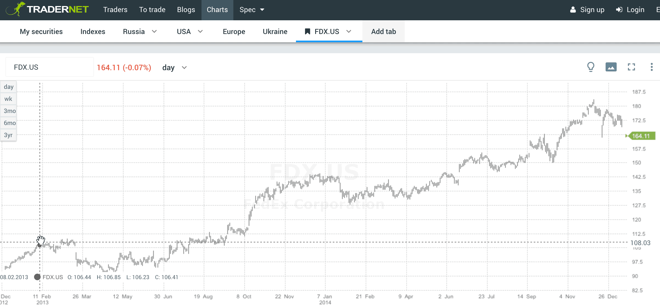Image resolution: width=660 pixels, height=306 pixels.
Task: Switch to Indexes tab
Action: [93, 32]
